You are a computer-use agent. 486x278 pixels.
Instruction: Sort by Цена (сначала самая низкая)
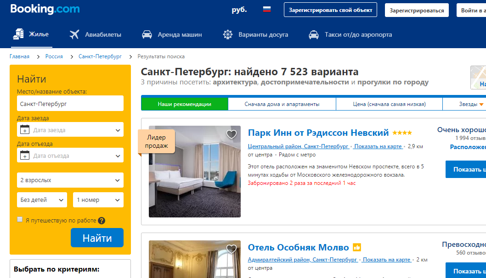pos(389,104)
